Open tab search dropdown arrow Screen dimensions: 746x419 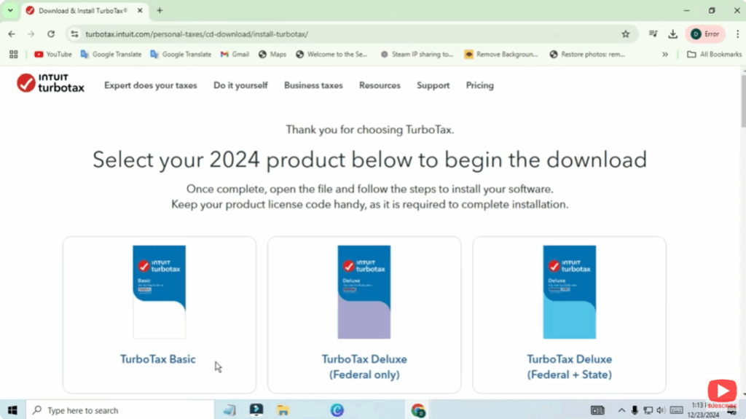point(10,10)
